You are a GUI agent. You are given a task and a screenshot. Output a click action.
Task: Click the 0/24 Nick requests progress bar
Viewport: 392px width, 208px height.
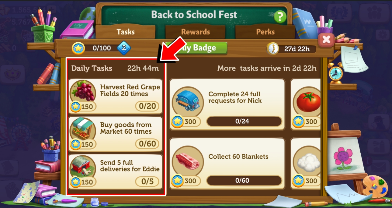click(244, 121)
